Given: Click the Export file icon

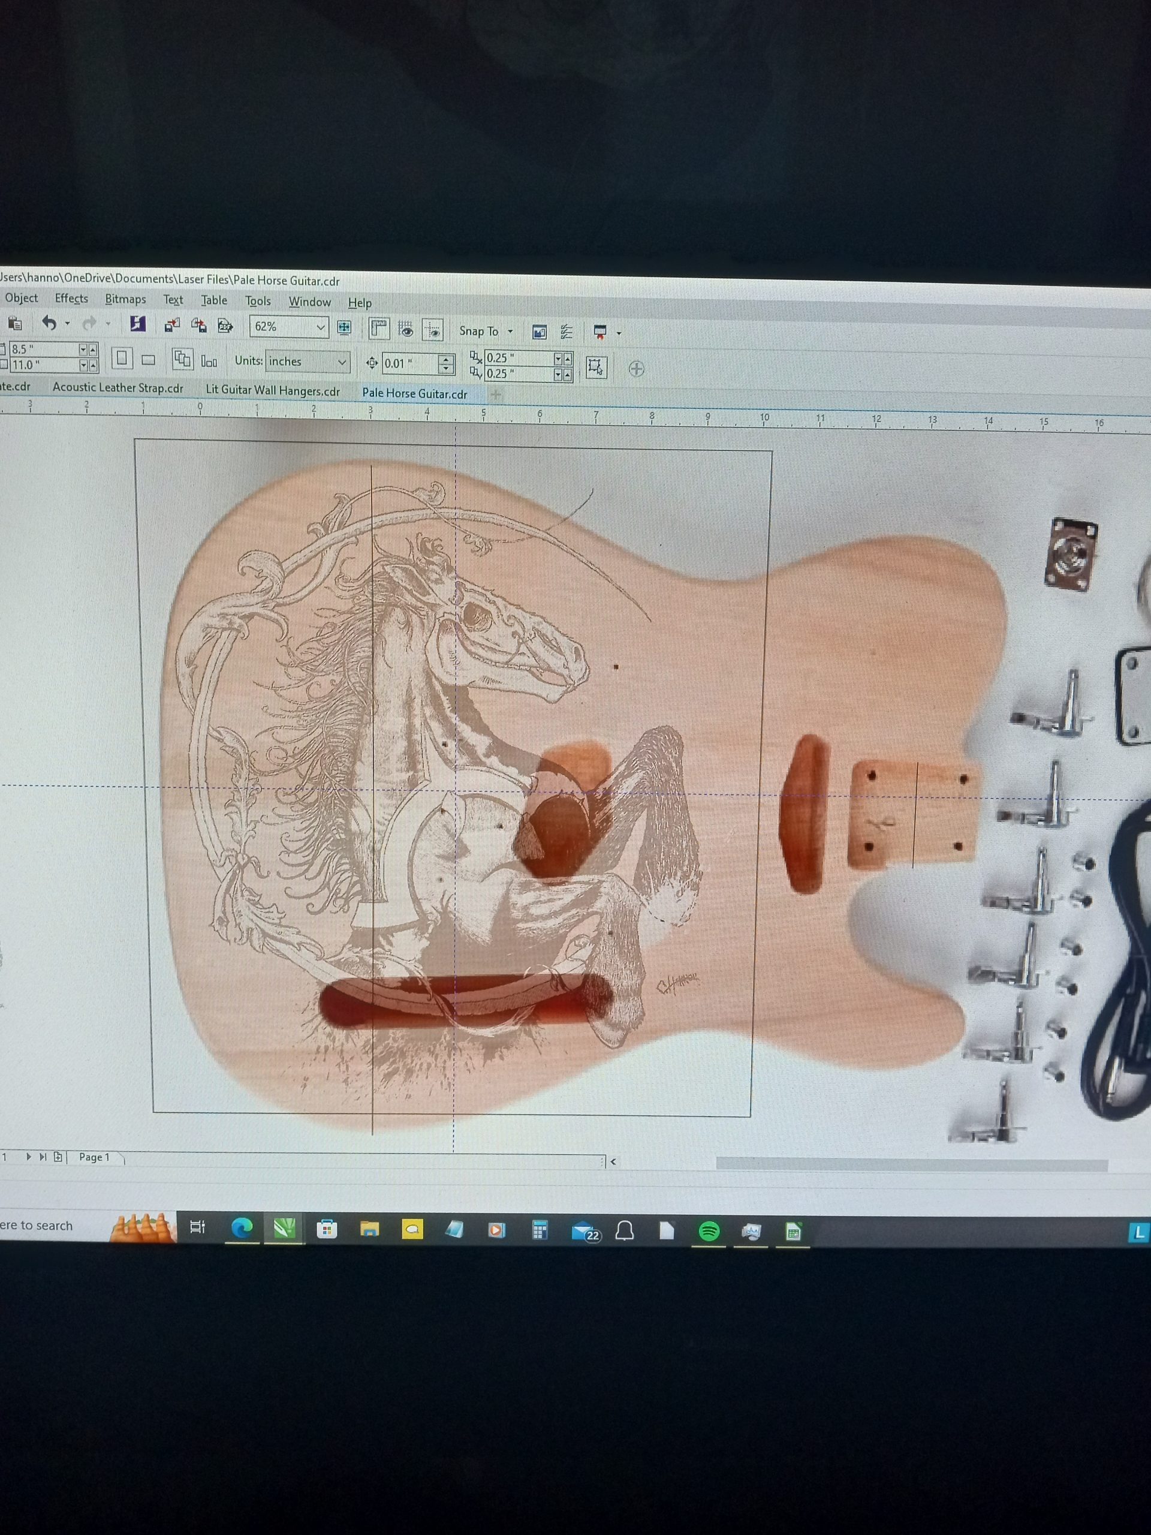Looking at the screenshot, I should coord(198,325).
